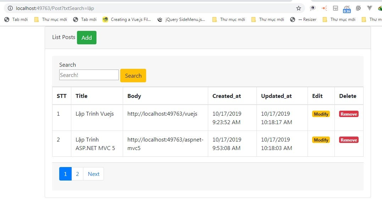This screenshot has height=216, width=382.
Task: Open the avatar speech-bubble extension icon
Action: 312,8
